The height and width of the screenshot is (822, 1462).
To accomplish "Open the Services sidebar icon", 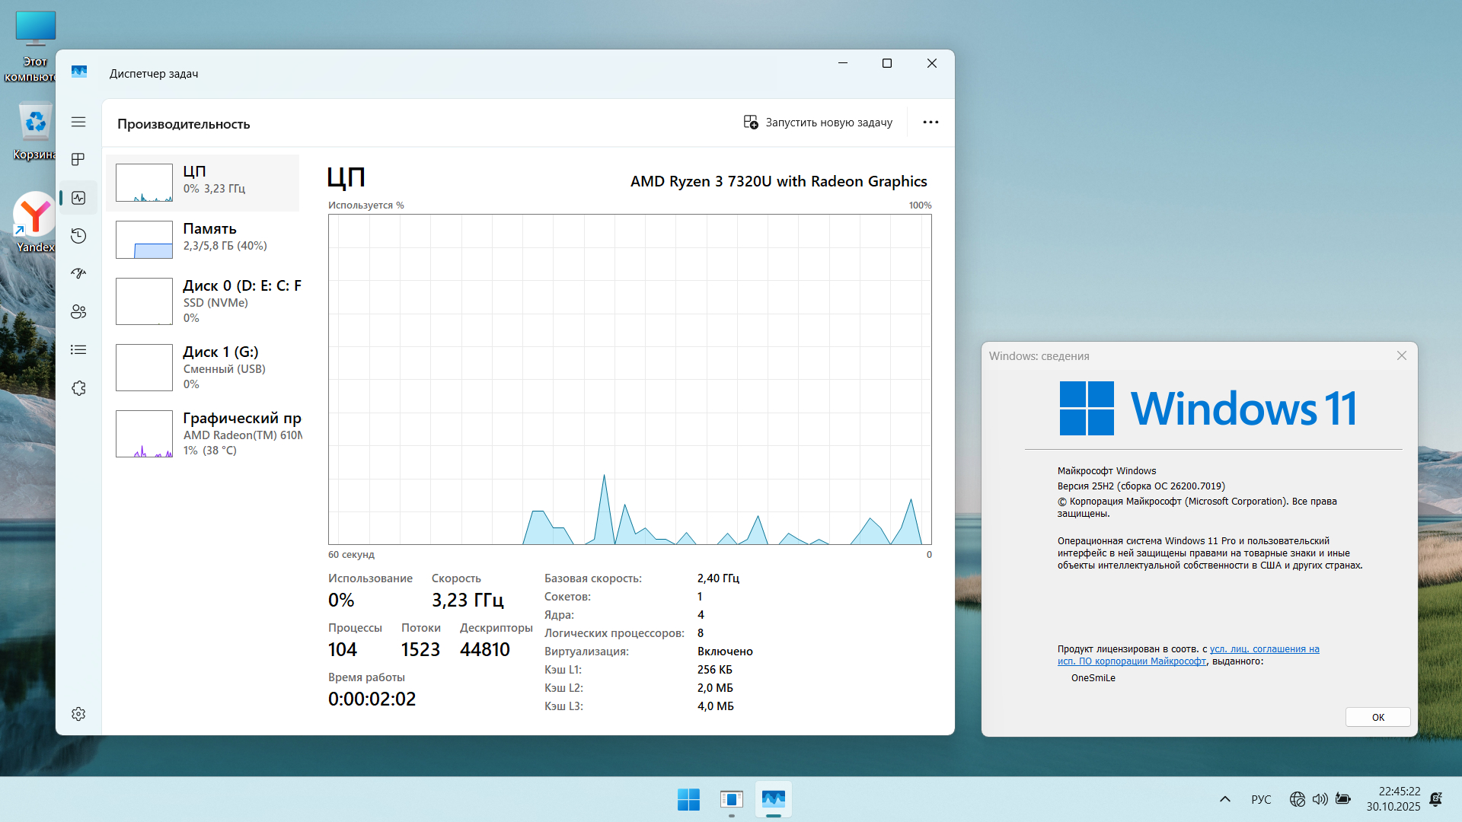I will pyautogui.click(x=78, y=388).
